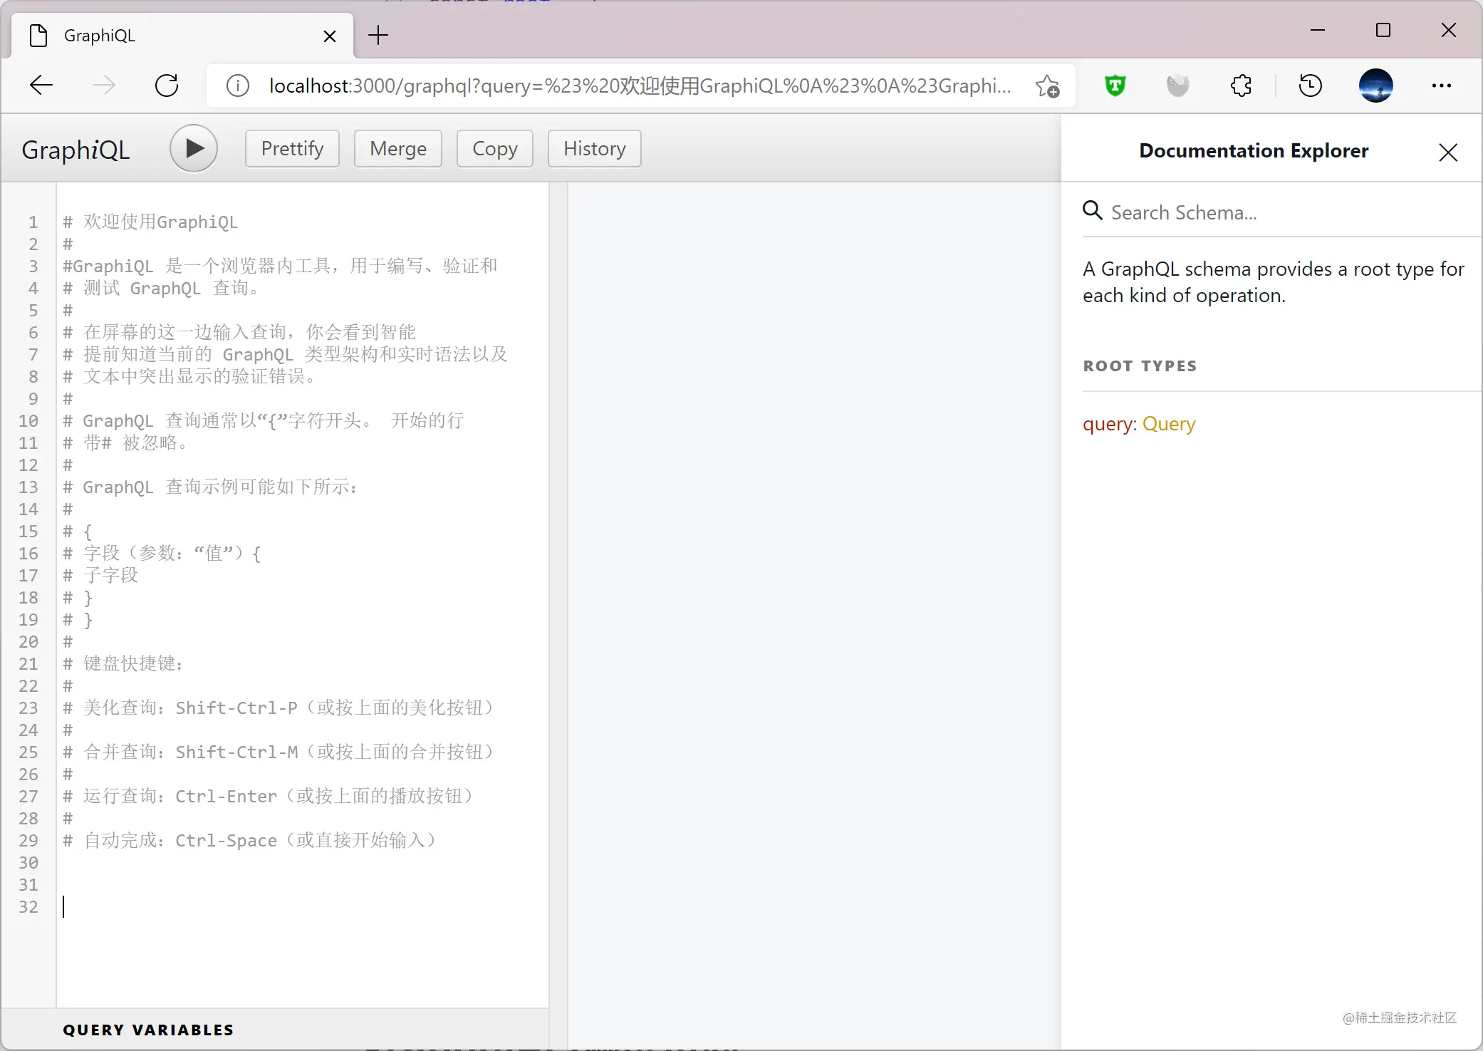1483x1051 pixels.
Task: Open the browser settings and more menu
Action: [1442, 86]
